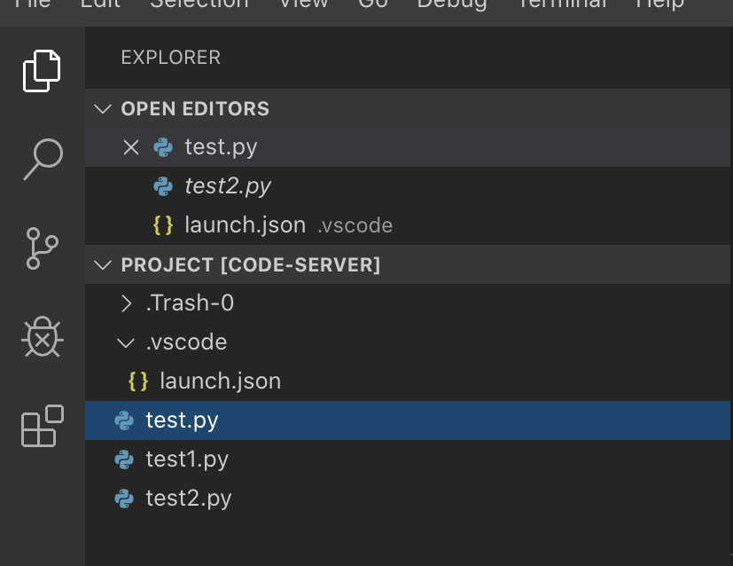Open the Source Control view icon
This screenshot has width=733, height=566.
tap(42, 249)
